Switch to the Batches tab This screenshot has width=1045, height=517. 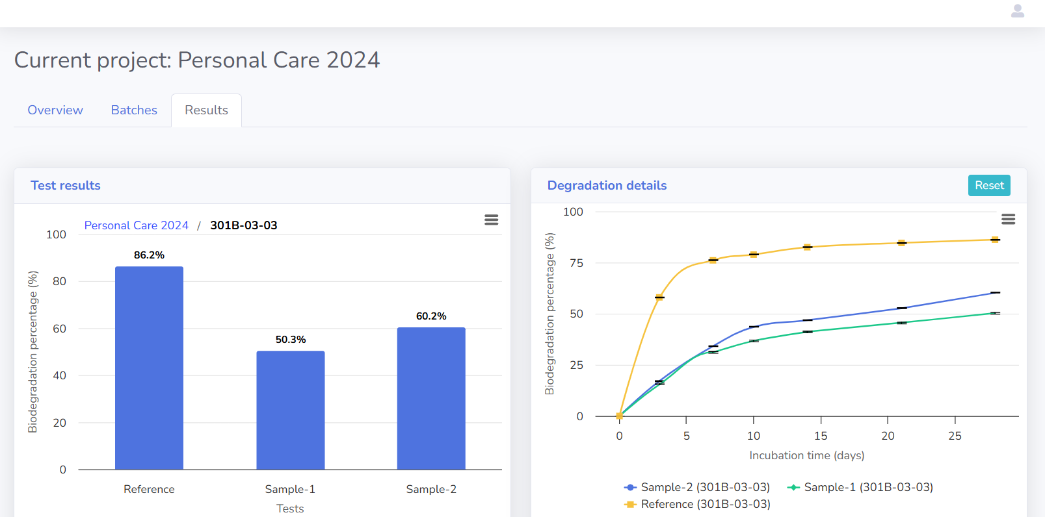click(134, 110)
